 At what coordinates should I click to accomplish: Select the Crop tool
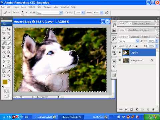pos(4,38)
